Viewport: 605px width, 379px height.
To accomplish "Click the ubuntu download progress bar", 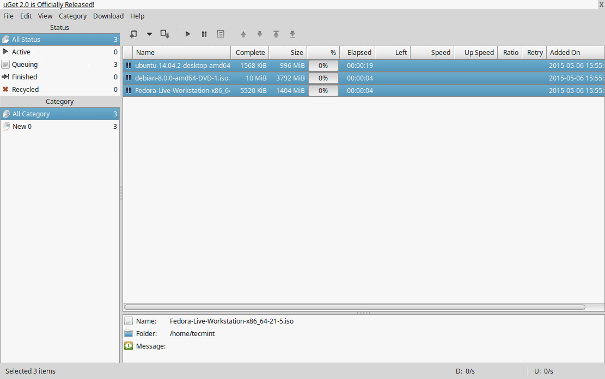I will [323, 66].
